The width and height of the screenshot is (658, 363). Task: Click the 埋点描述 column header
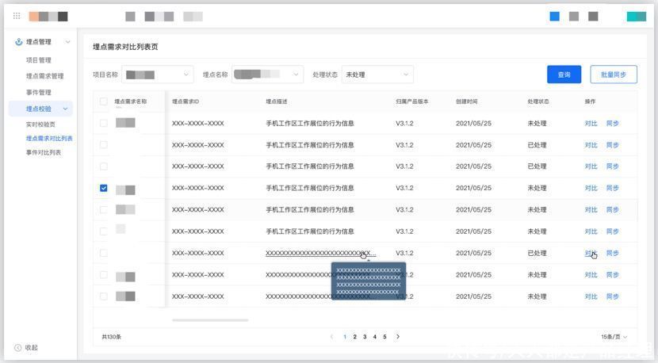point(277,101)
